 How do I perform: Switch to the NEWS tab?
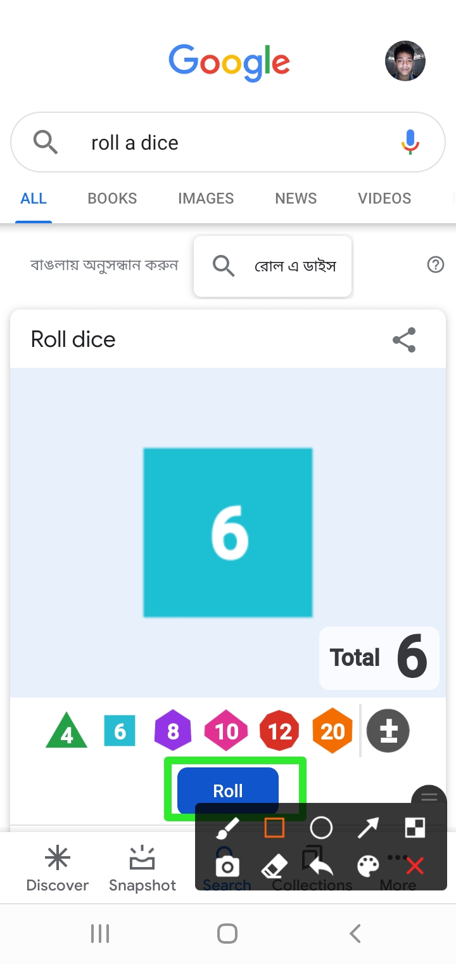click(x=296, y=199)
